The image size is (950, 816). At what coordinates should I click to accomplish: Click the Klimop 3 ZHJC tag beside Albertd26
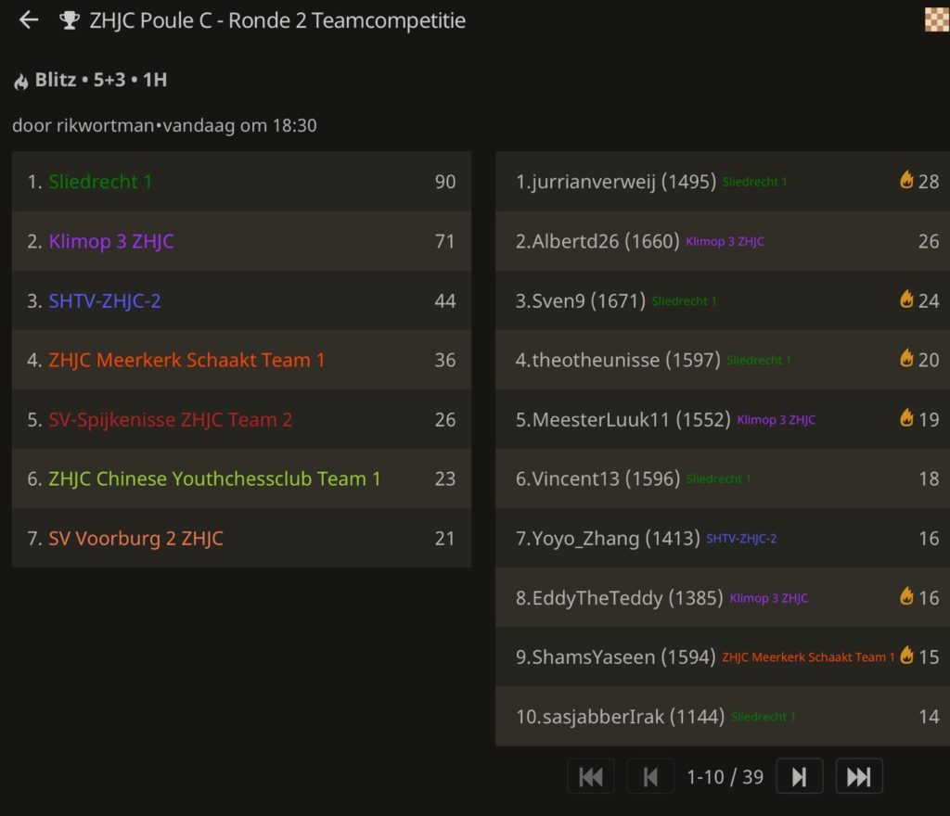(725, 241)
